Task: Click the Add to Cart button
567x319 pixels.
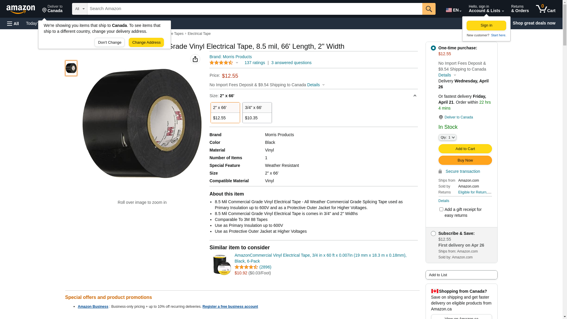Action: (465, 149)
